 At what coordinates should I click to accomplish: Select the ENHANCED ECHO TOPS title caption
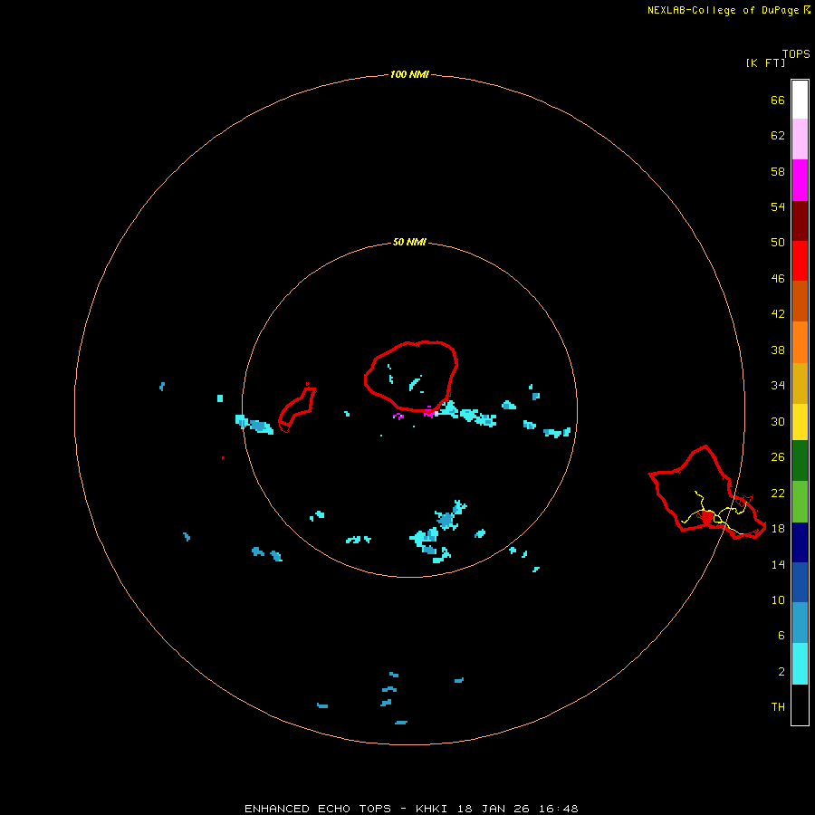tap(411, 809)
